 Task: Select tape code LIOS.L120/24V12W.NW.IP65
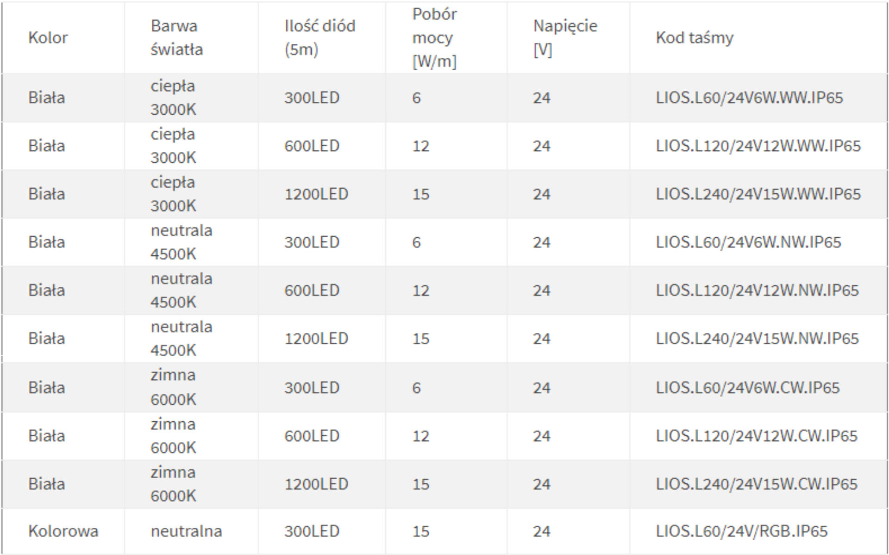[757, 290]
